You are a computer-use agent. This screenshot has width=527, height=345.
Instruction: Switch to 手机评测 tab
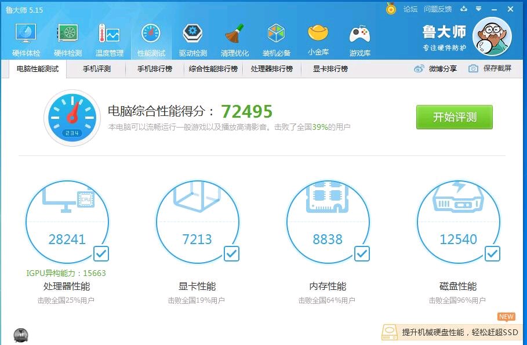tap(97, 69)
